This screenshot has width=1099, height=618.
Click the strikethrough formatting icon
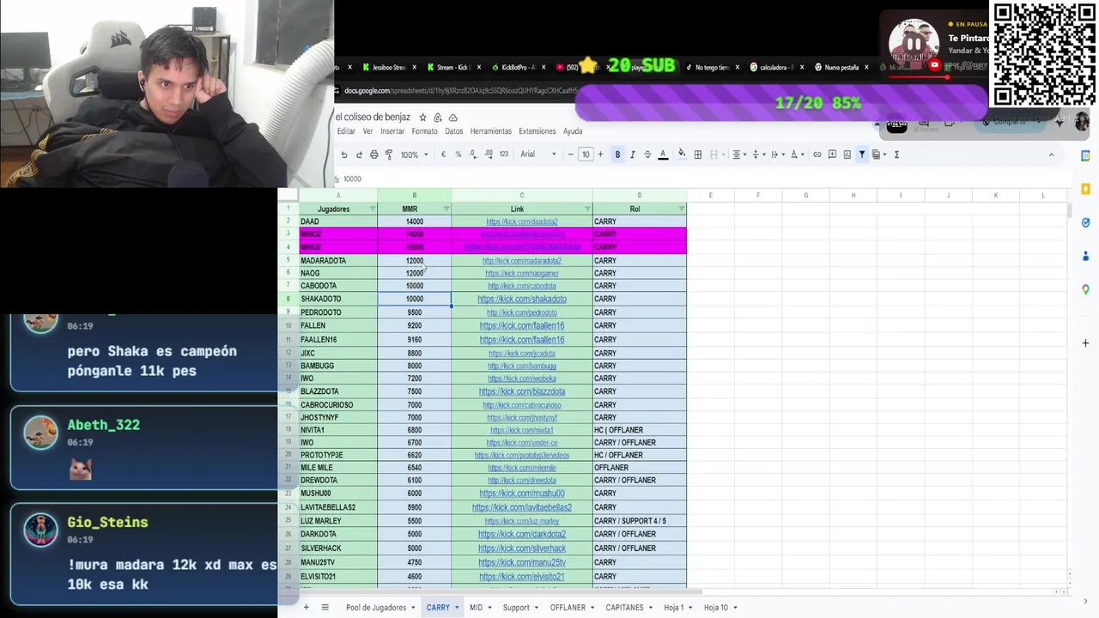647,154
